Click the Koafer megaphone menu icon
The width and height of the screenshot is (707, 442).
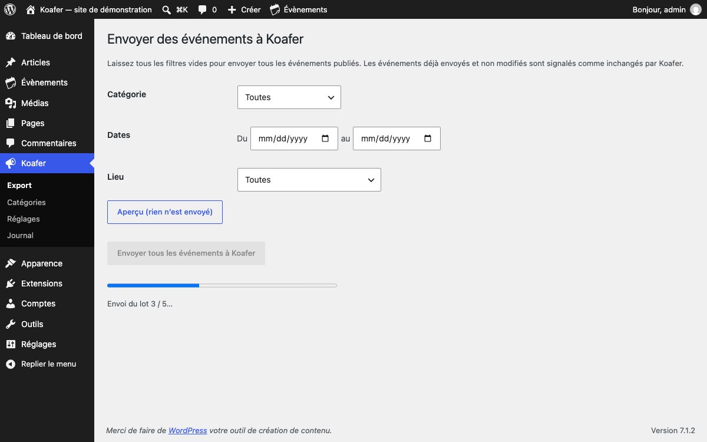(x=11, y=163)
